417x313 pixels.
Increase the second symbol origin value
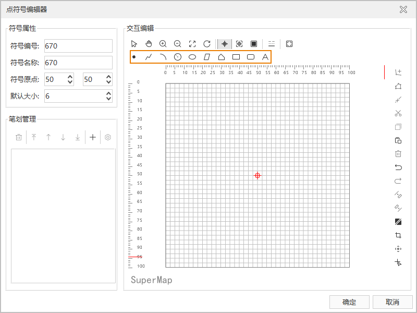[108, 77]
